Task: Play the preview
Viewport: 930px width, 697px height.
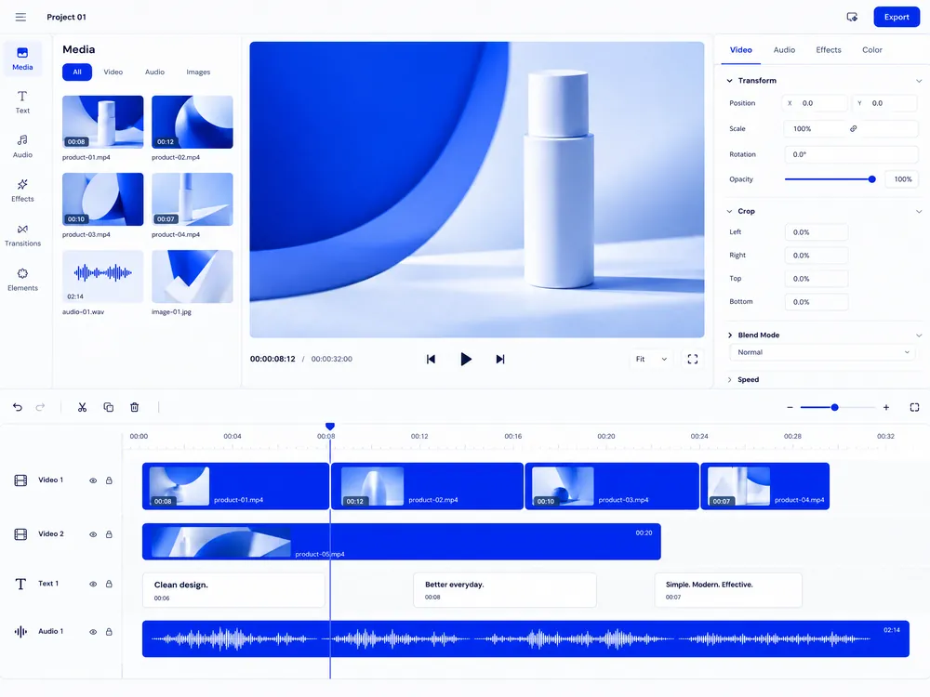Action: click(466, 359)
